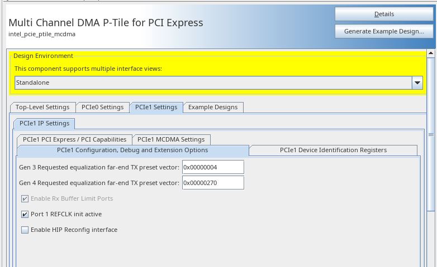Screen dimensions: 437x267
Task: Switch to the Top-Level Settings tab
Action: click(x=42, y=107)
